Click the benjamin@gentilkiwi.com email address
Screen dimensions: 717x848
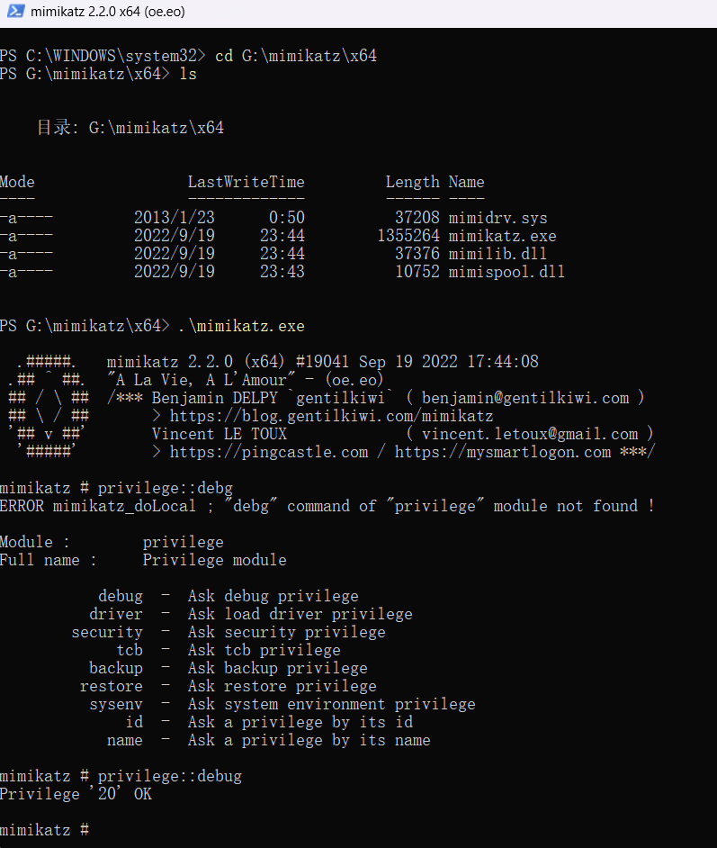coord(525,398)
